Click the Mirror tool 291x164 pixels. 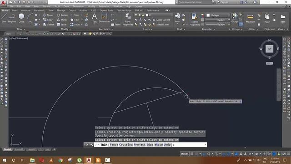point(62,20)
